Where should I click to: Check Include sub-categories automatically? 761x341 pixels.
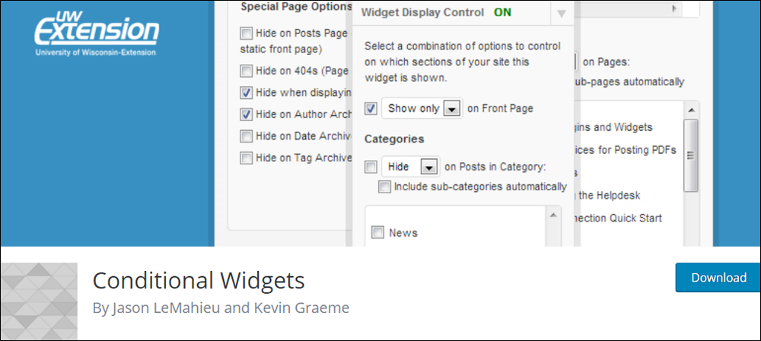(x=384, y=186)
